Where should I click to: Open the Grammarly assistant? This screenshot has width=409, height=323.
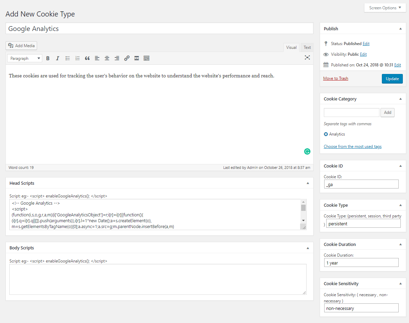coord(307,151)
